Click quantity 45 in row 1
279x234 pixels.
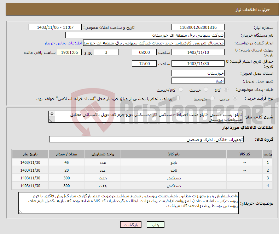pos(66,162)
